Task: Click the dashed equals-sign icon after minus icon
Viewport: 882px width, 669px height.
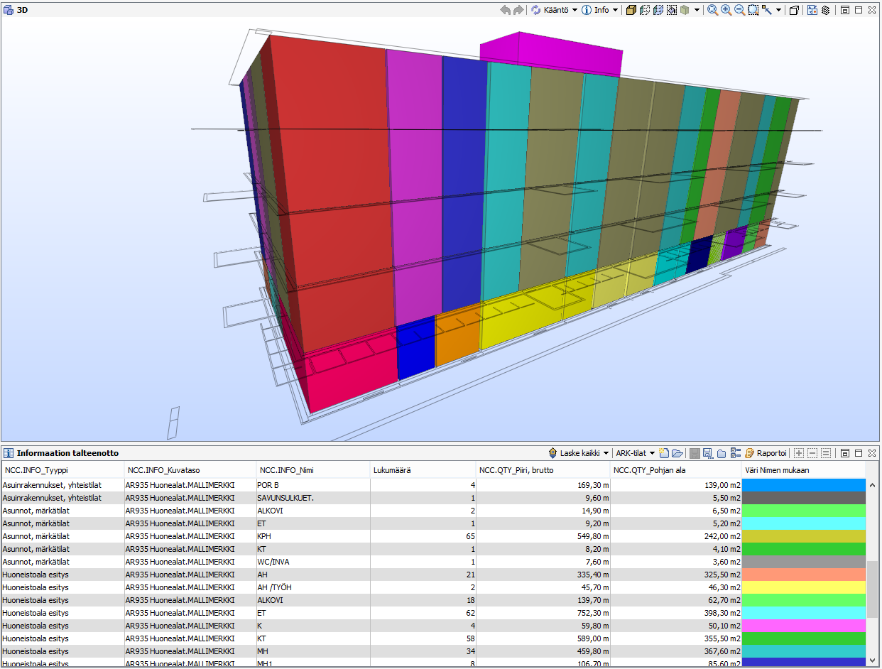Action: [x=826, y=453]
